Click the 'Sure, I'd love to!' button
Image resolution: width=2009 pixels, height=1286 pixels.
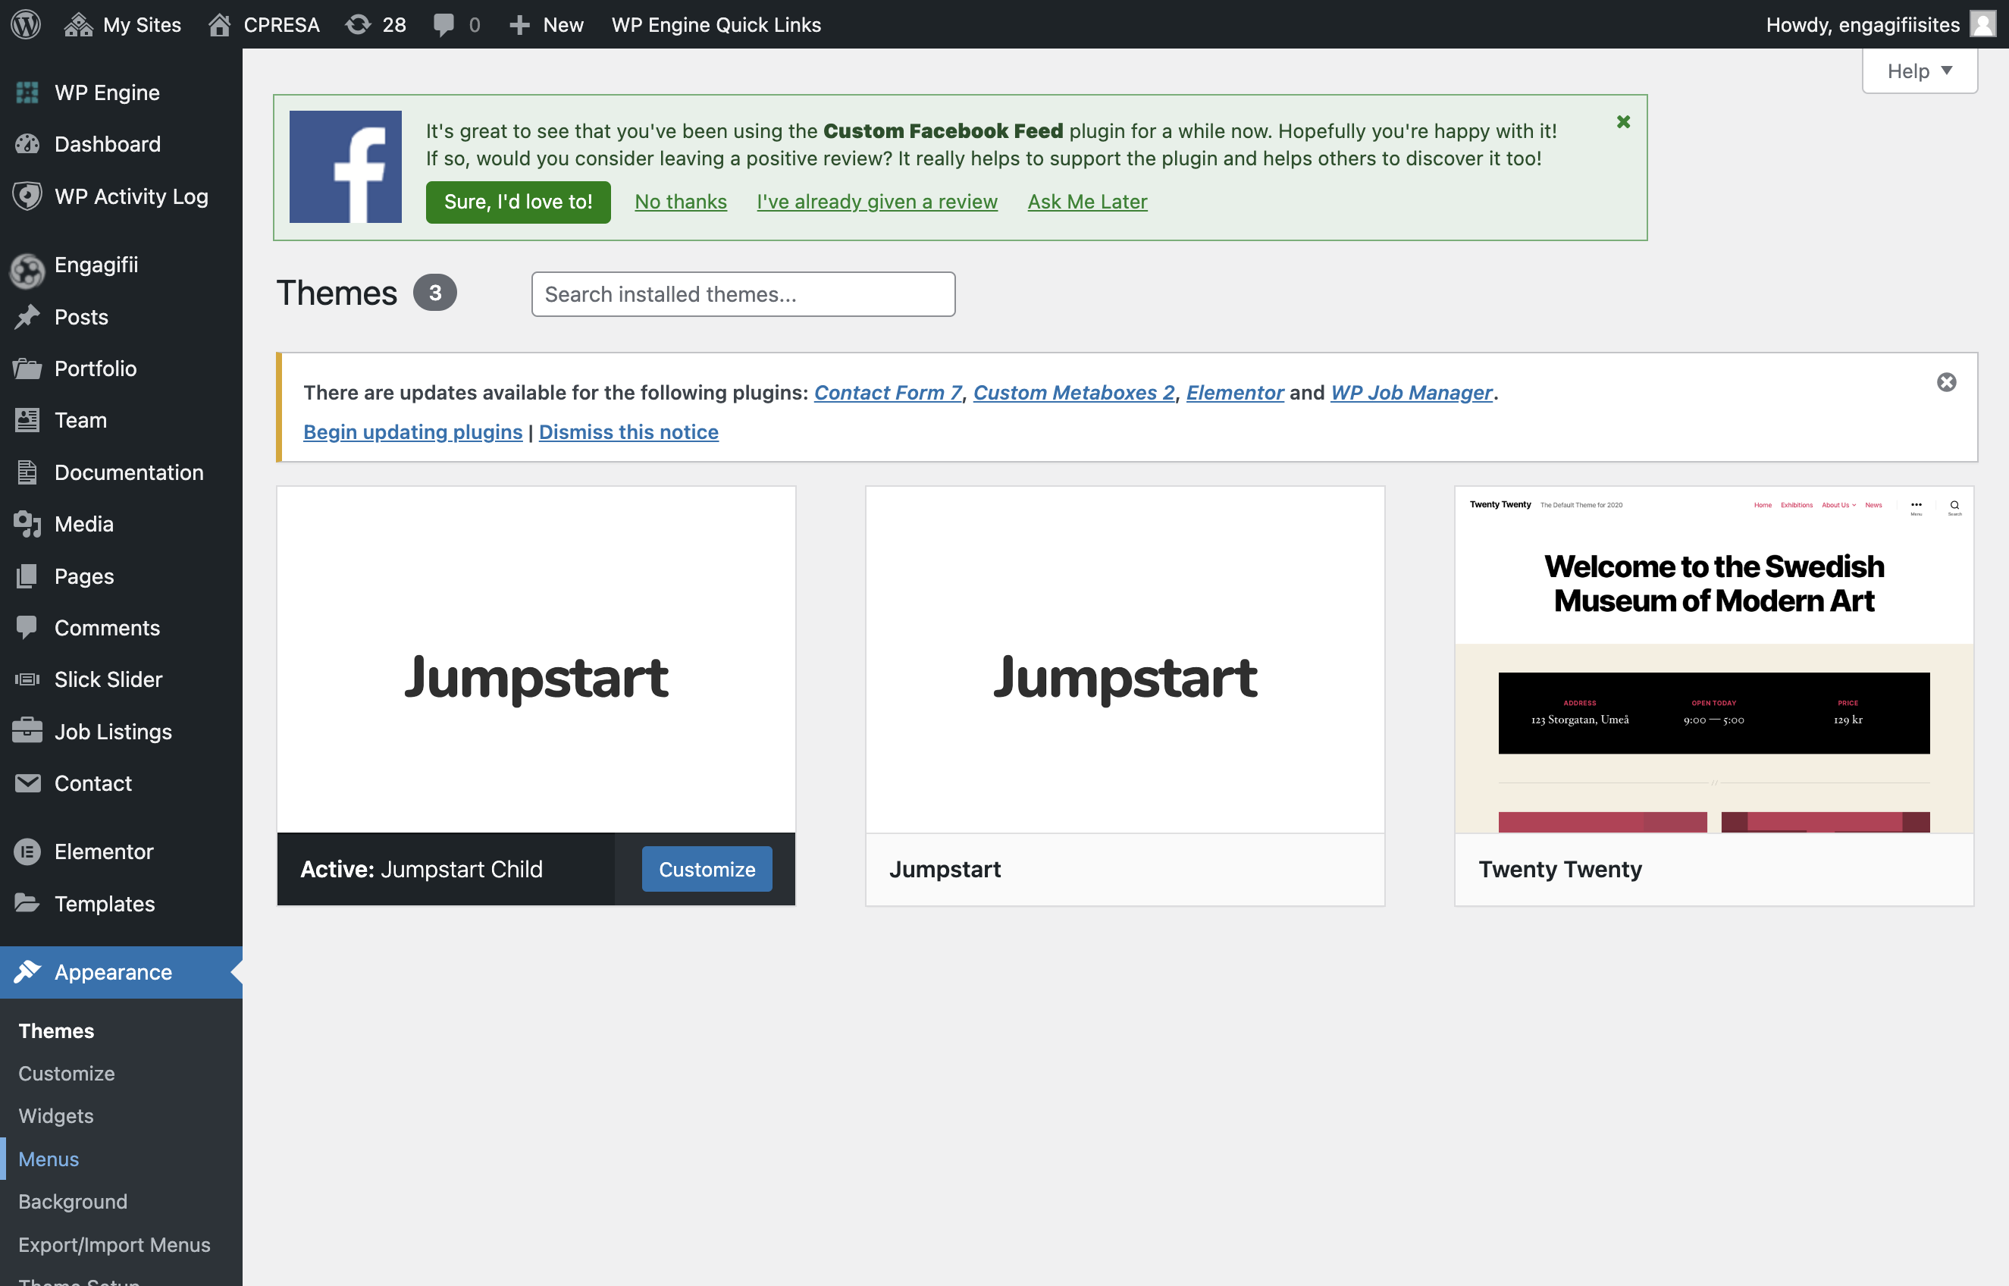(519, 202)
